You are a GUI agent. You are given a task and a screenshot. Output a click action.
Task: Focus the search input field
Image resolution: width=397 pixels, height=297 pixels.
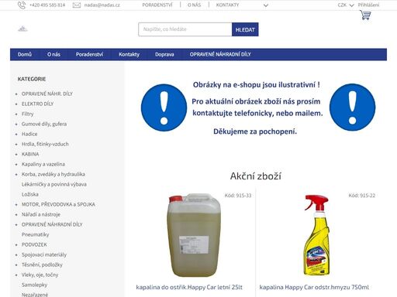pos(185,29)
